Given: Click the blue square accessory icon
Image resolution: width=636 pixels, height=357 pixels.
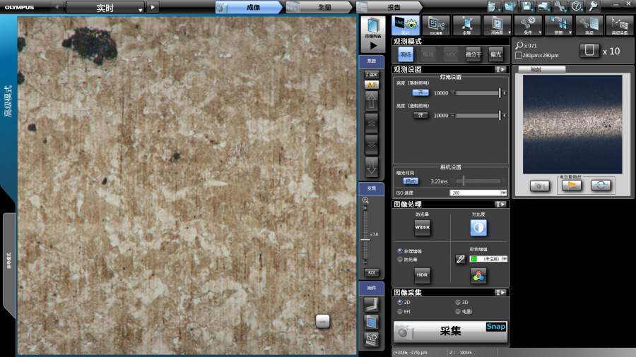Looking at the screenshot, I should coord(371,322).
